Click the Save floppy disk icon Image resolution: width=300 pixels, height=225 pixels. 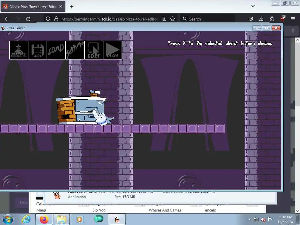point(37,50)
